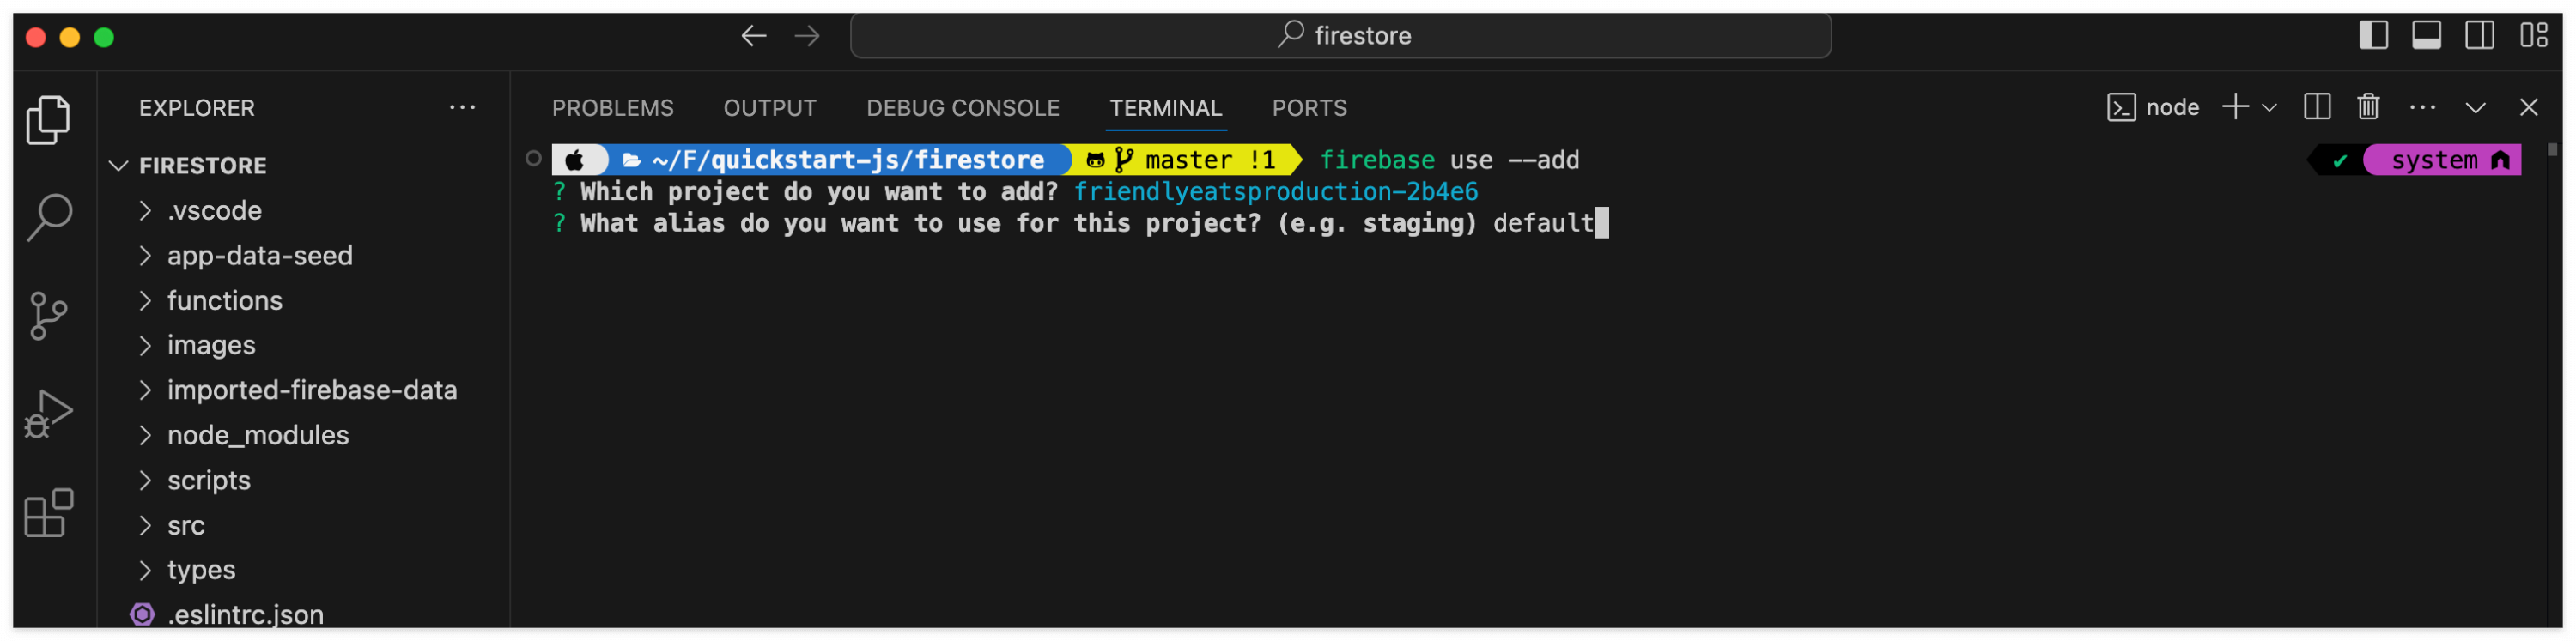Open the launch profile dropdown arrow
The width and height of the screenshot is (2576, 641).
[x=2269, y=107]
